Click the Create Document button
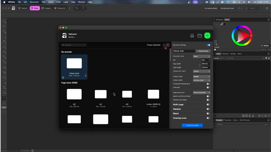Viewport: 271px width, 152px height. point(192,125)
